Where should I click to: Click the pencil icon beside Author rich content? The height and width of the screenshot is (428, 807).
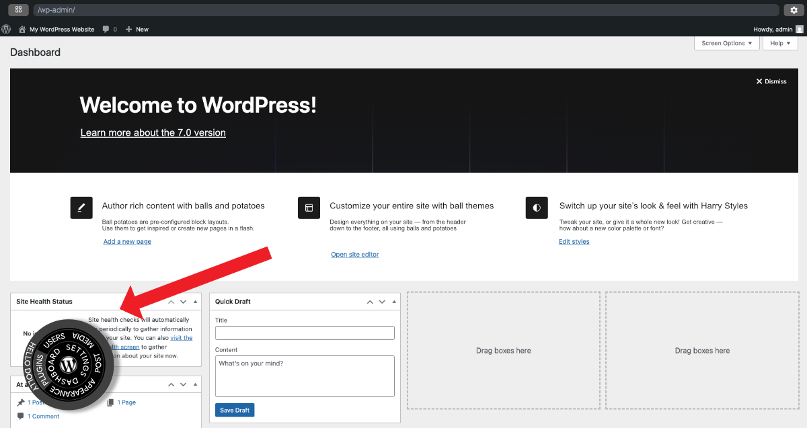[x=81, y=208]
